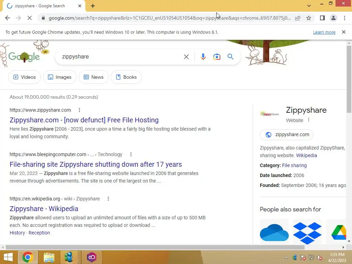Start a voice search with the microphone
352x264 pixels.
pos(203,57)
